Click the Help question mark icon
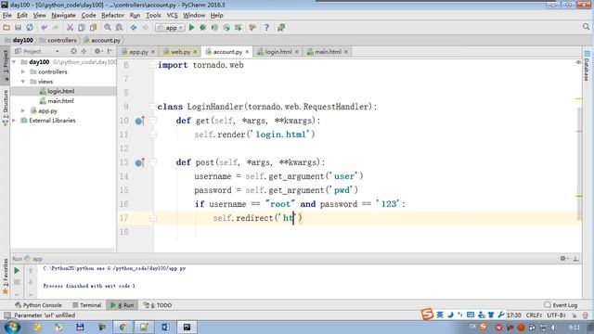Viewport: 594px width, 334px height. (266, 28)
